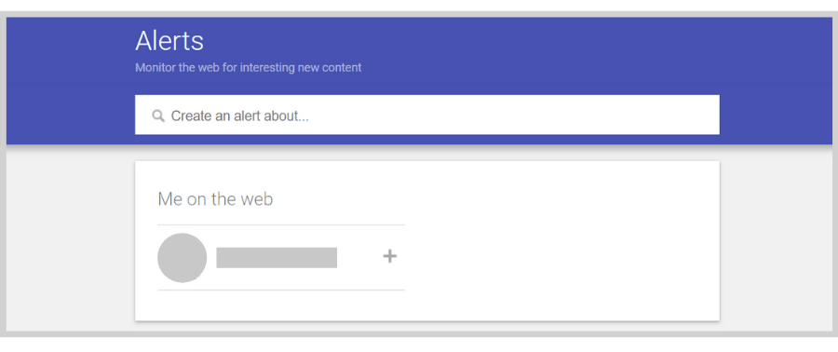Select the round avatar under 'Me on the web'
This screenshot has height=352, width=838.
[182, 257]
